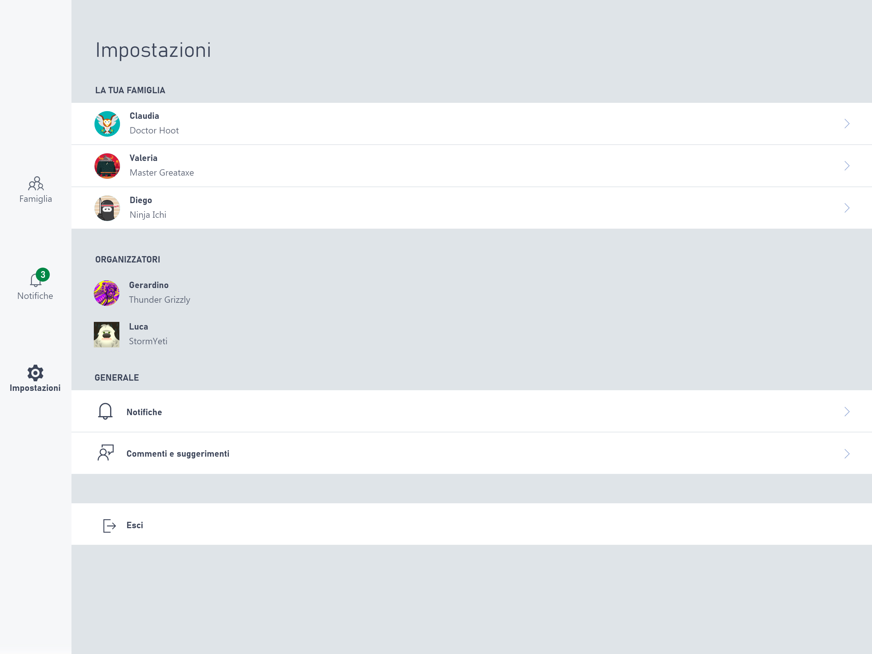Expand the Diego row chevron
The height and width of the screenshot is (654, 872).
847,208
